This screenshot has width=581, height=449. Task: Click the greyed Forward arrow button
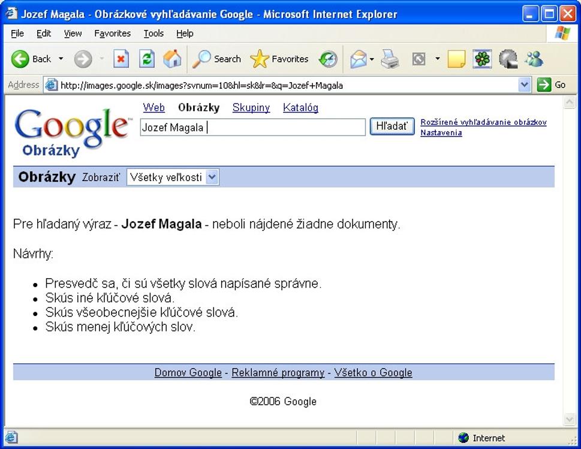83,59
